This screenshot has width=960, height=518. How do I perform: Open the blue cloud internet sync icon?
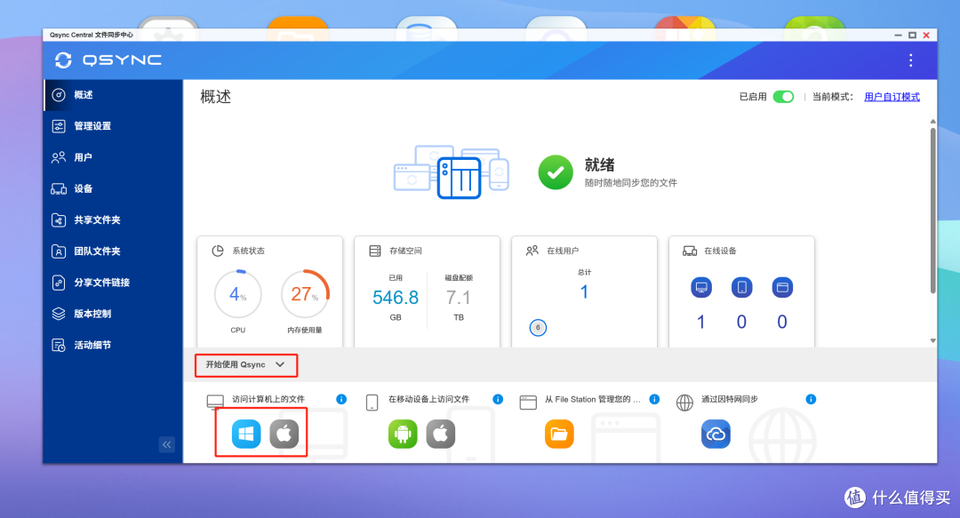pyautogui.click(x=716, y=434)
